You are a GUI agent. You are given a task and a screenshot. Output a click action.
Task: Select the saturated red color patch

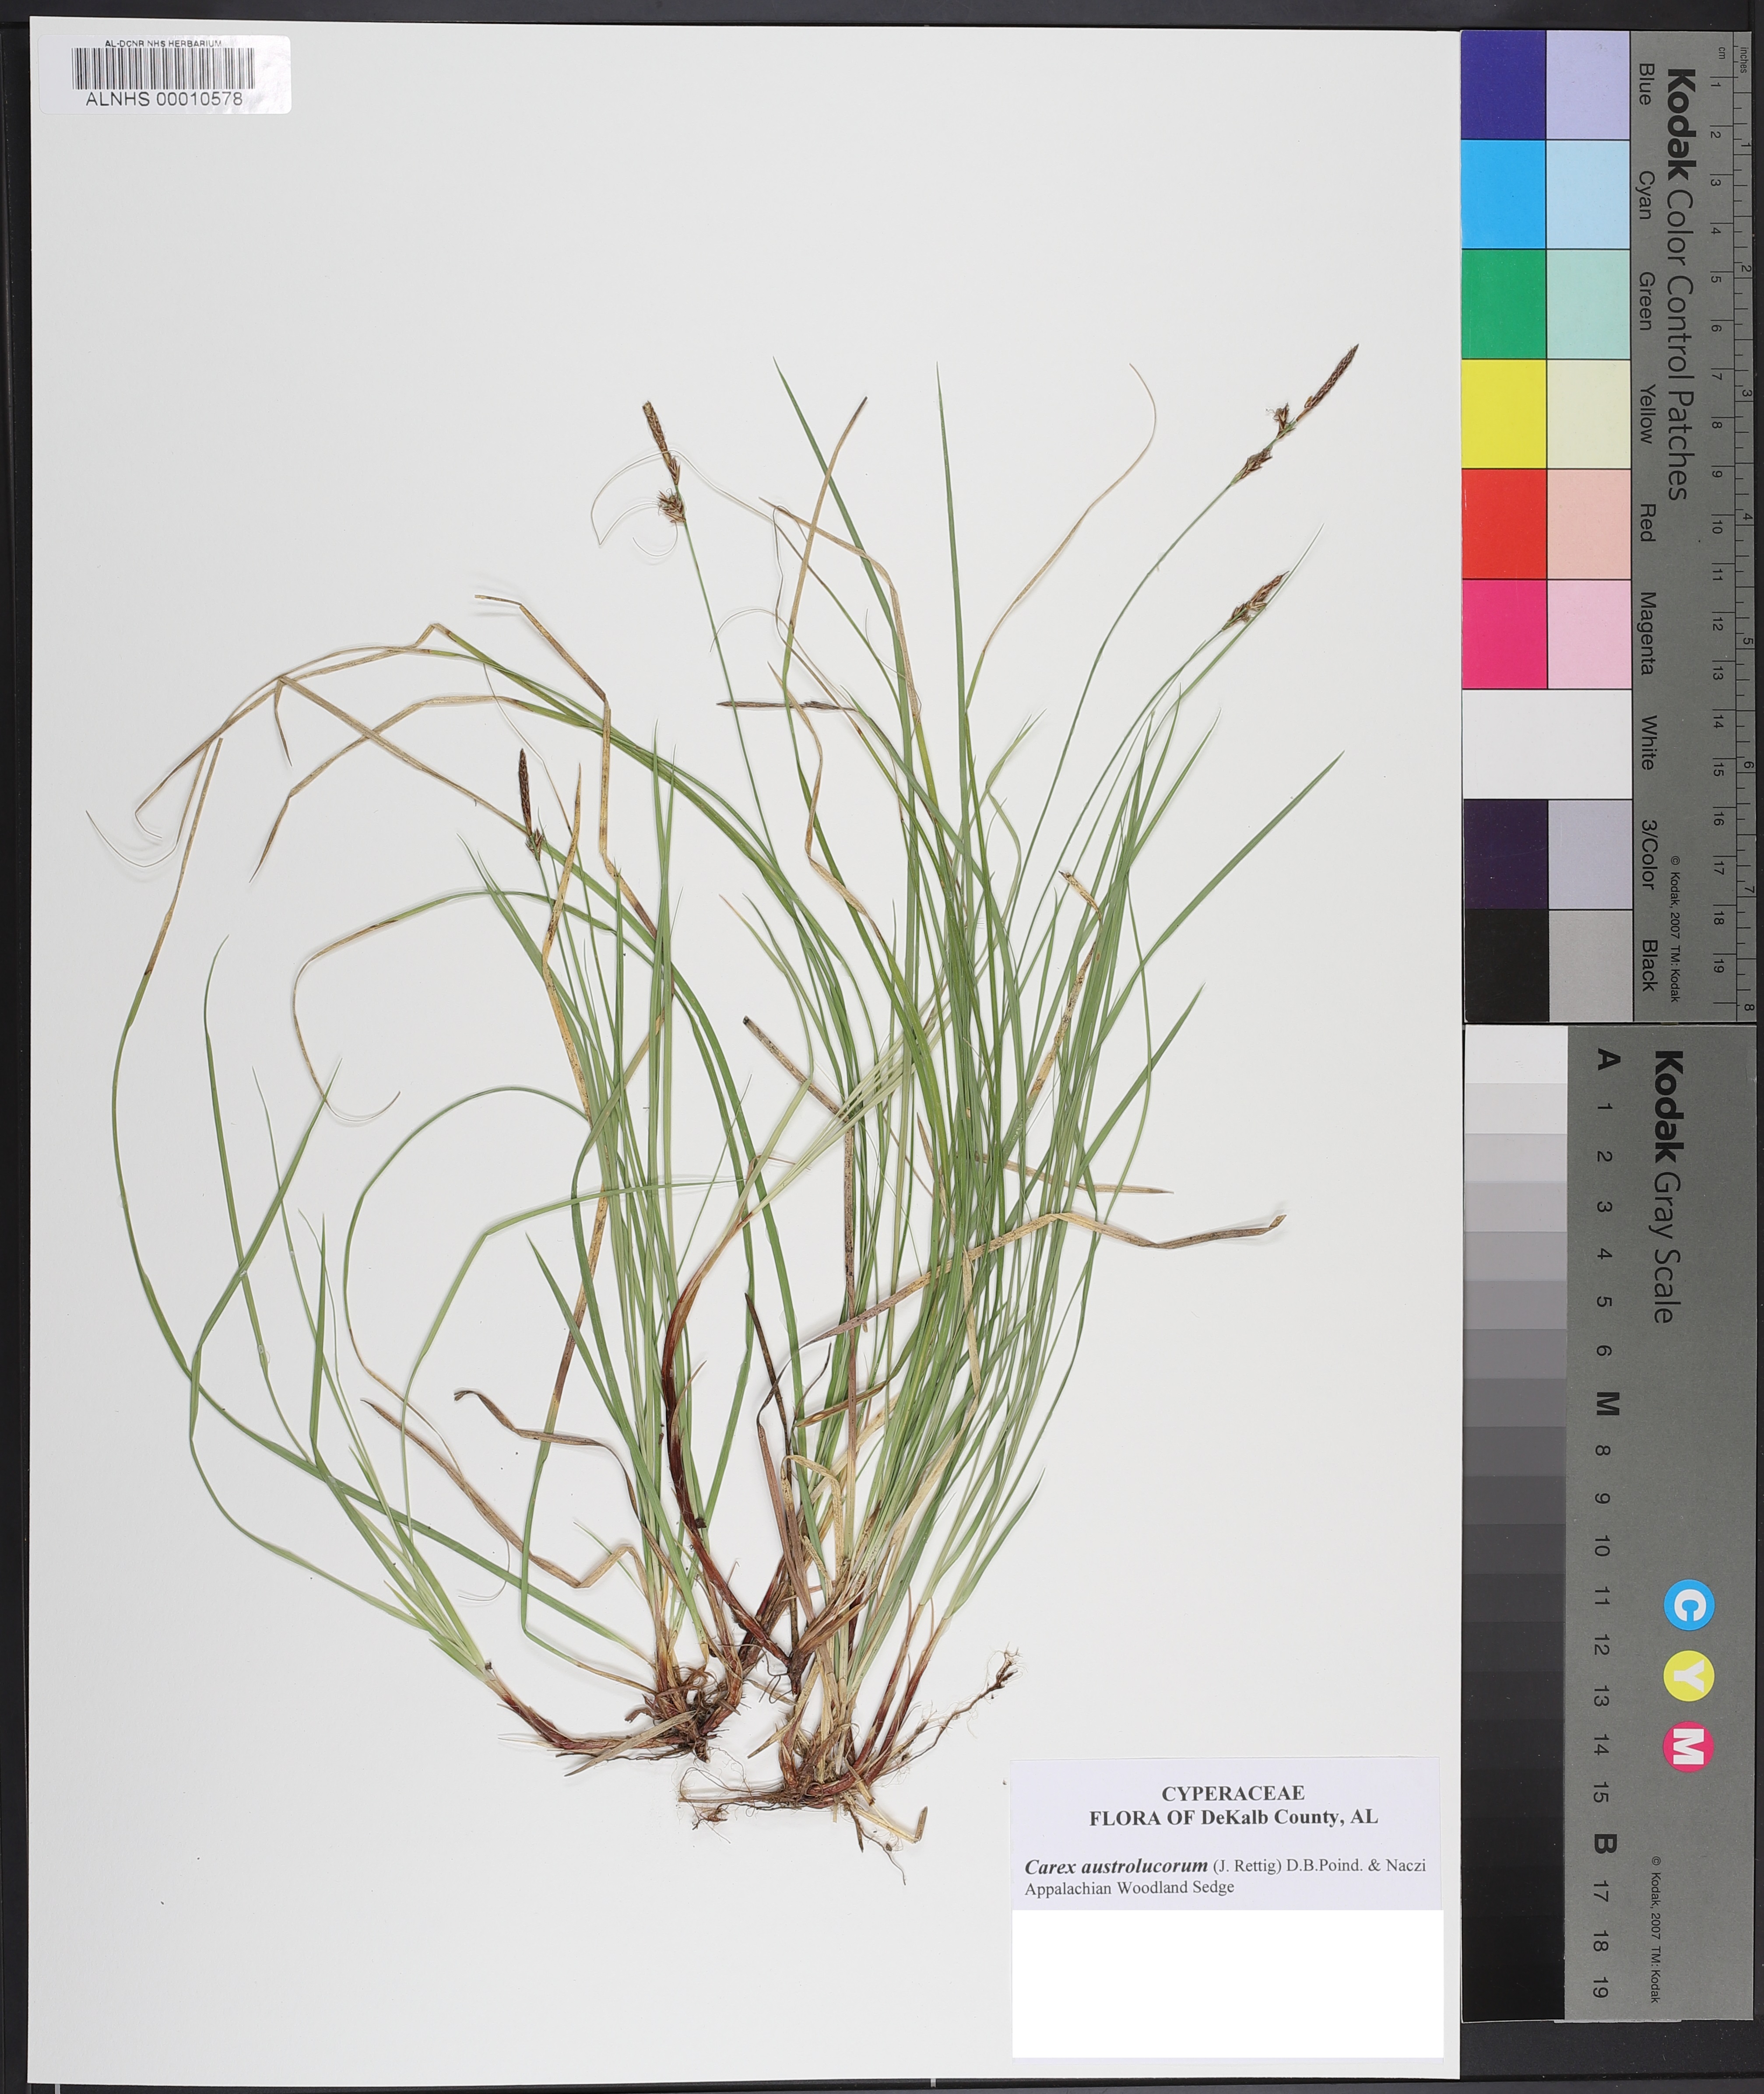click(x=1503, y=524)
